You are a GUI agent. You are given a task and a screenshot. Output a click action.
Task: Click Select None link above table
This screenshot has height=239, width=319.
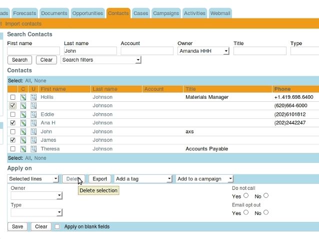(40, 81)
